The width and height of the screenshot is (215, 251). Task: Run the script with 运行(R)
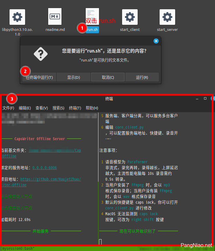click(x=142, y=78)
